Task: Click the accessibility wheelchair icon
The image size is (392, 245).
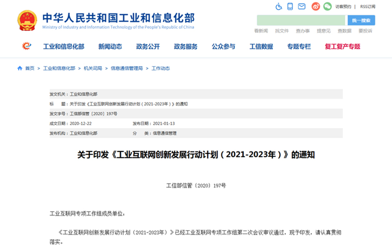Action: click(278, 6)
